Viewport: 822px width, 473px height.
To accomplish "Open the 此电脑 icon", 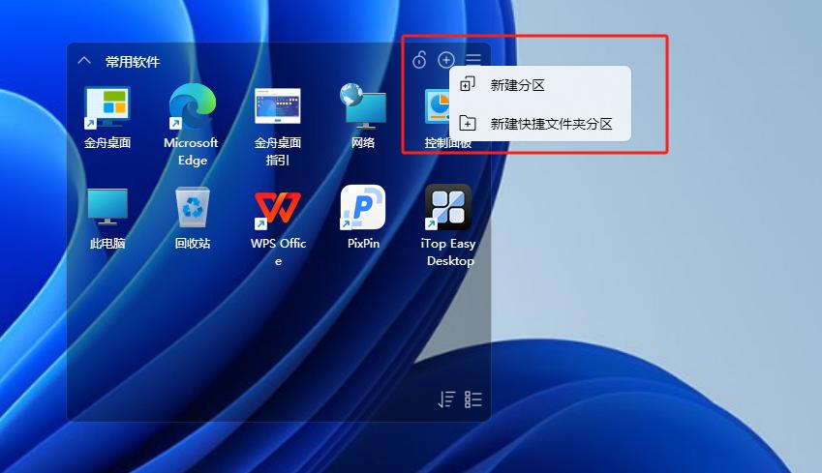I will pos(107,207).
